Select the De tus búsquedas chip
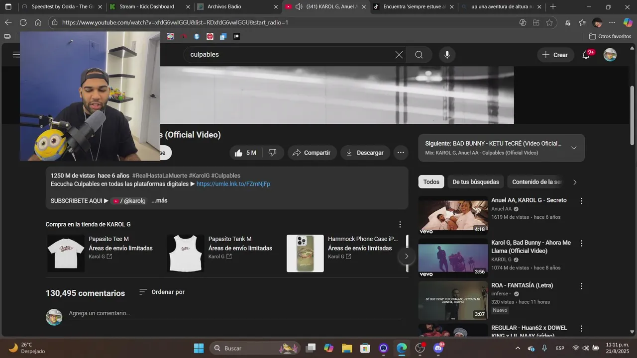The width and height of the screenshot is (637, 358). tap(476, 182)
